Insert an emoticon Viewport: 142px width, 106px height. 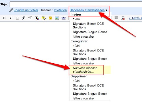(50, 18)
